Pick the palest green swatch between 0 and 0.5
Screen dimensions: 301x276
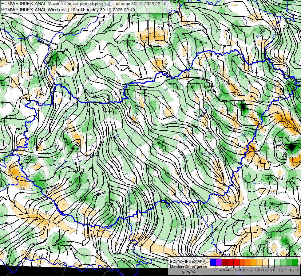pyautogui.click(x=277, y=263)
